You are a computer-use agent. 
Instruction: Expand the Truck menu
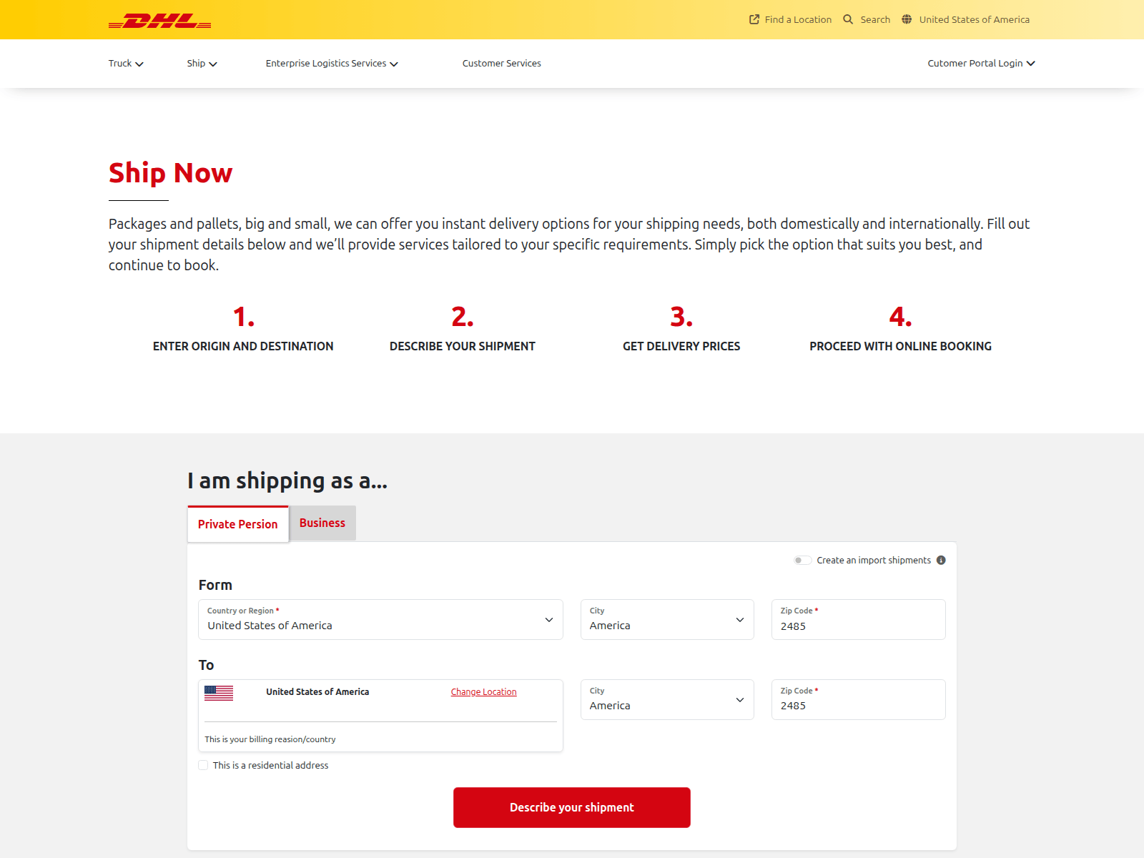[126, 64]
